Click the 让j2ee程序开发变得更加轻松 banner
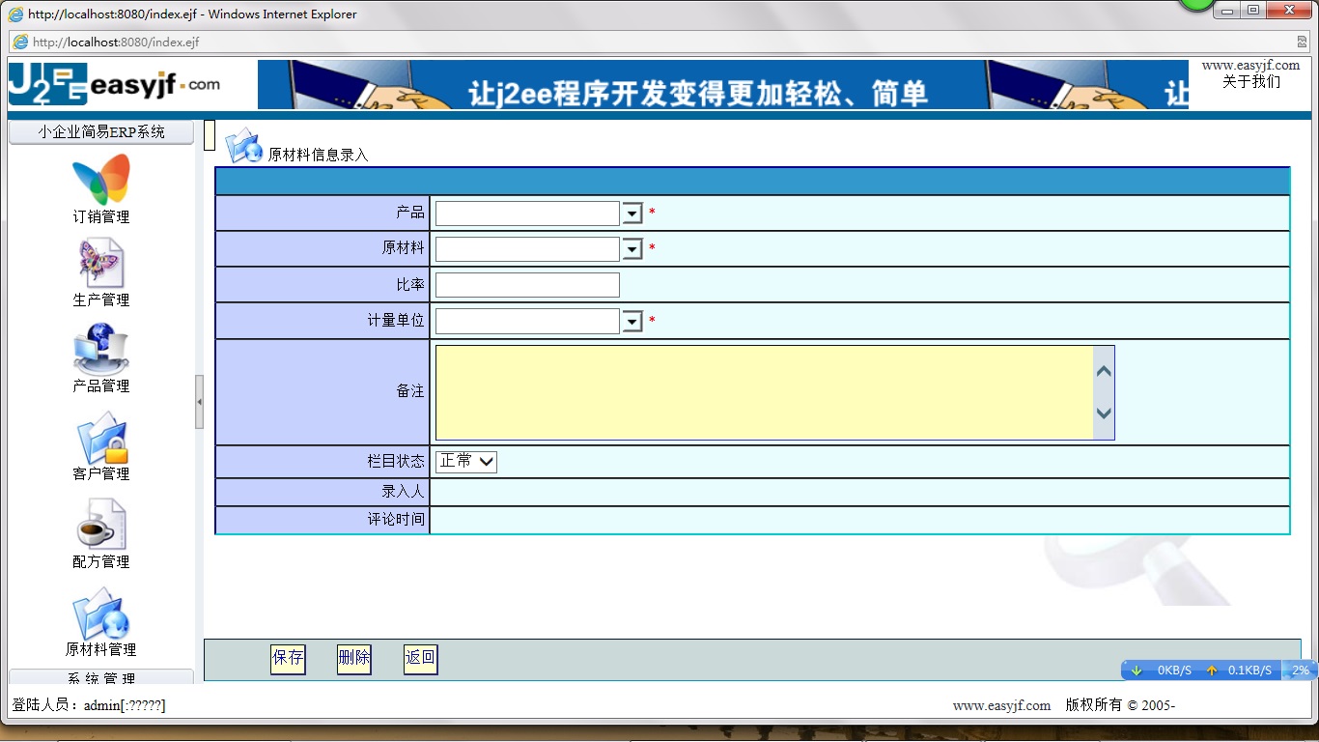This screenshot has height=742, width=1319. [x=722, y=85]
